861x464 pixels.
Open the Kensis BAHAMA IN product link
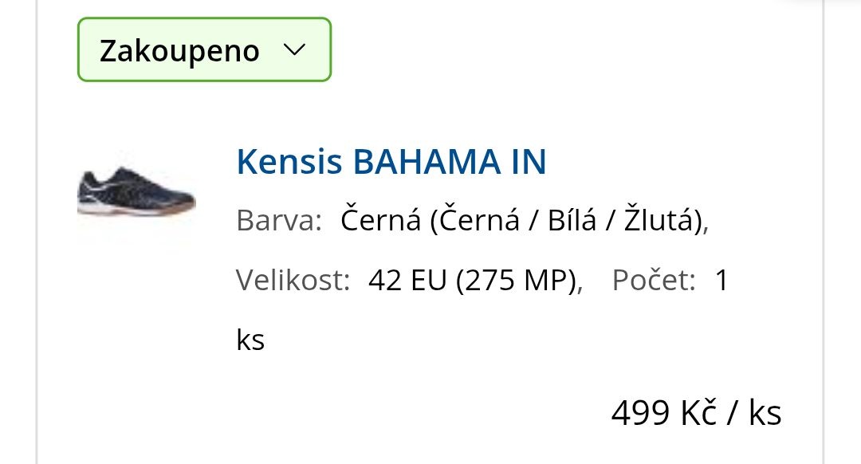(391, 163)
